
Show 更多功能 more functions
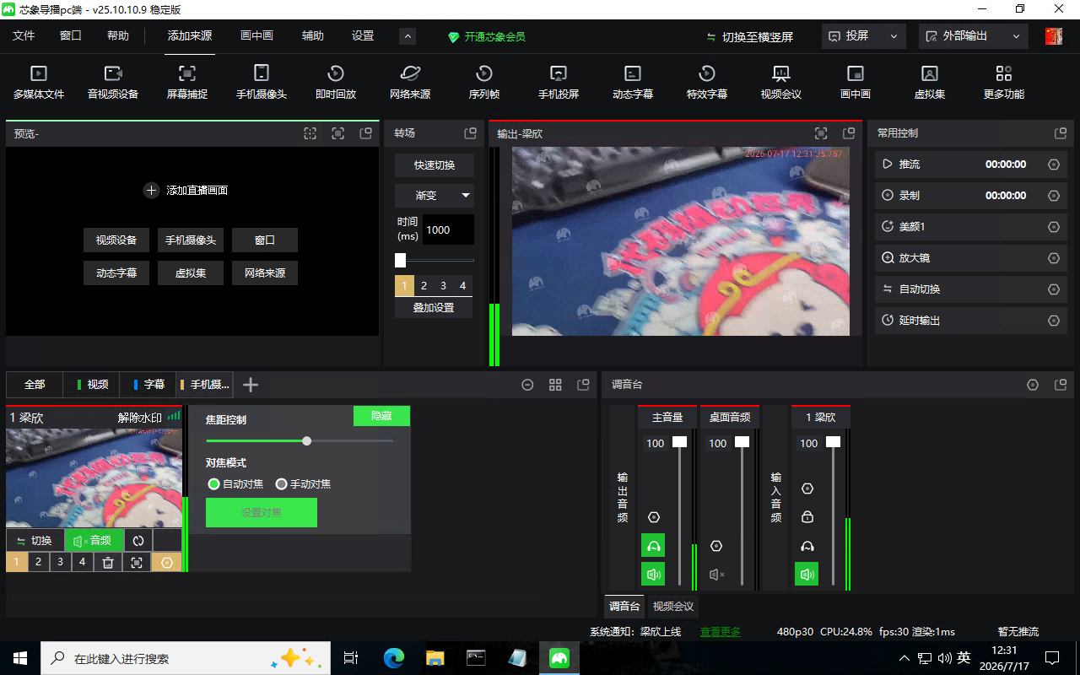(1004, 82)
